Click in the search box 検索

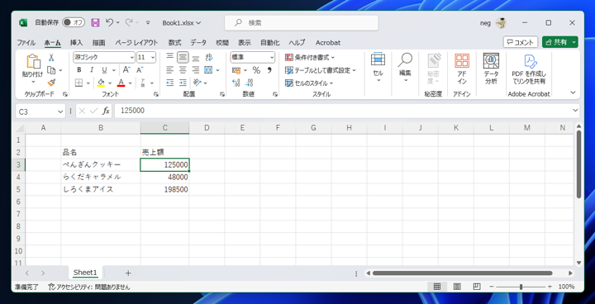(302, 23)
